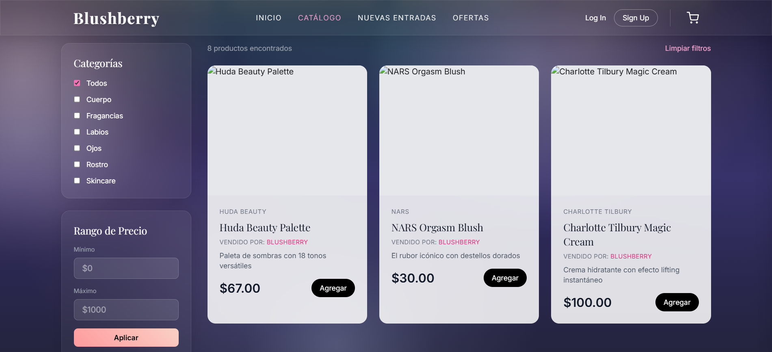Select the Labios category checkbox
Viewport: 772px width, 352px height.
[77, 132]
